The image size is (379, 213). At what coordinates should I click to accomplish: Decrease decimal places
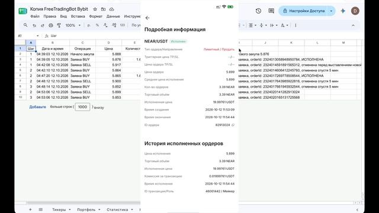(105, 25)
